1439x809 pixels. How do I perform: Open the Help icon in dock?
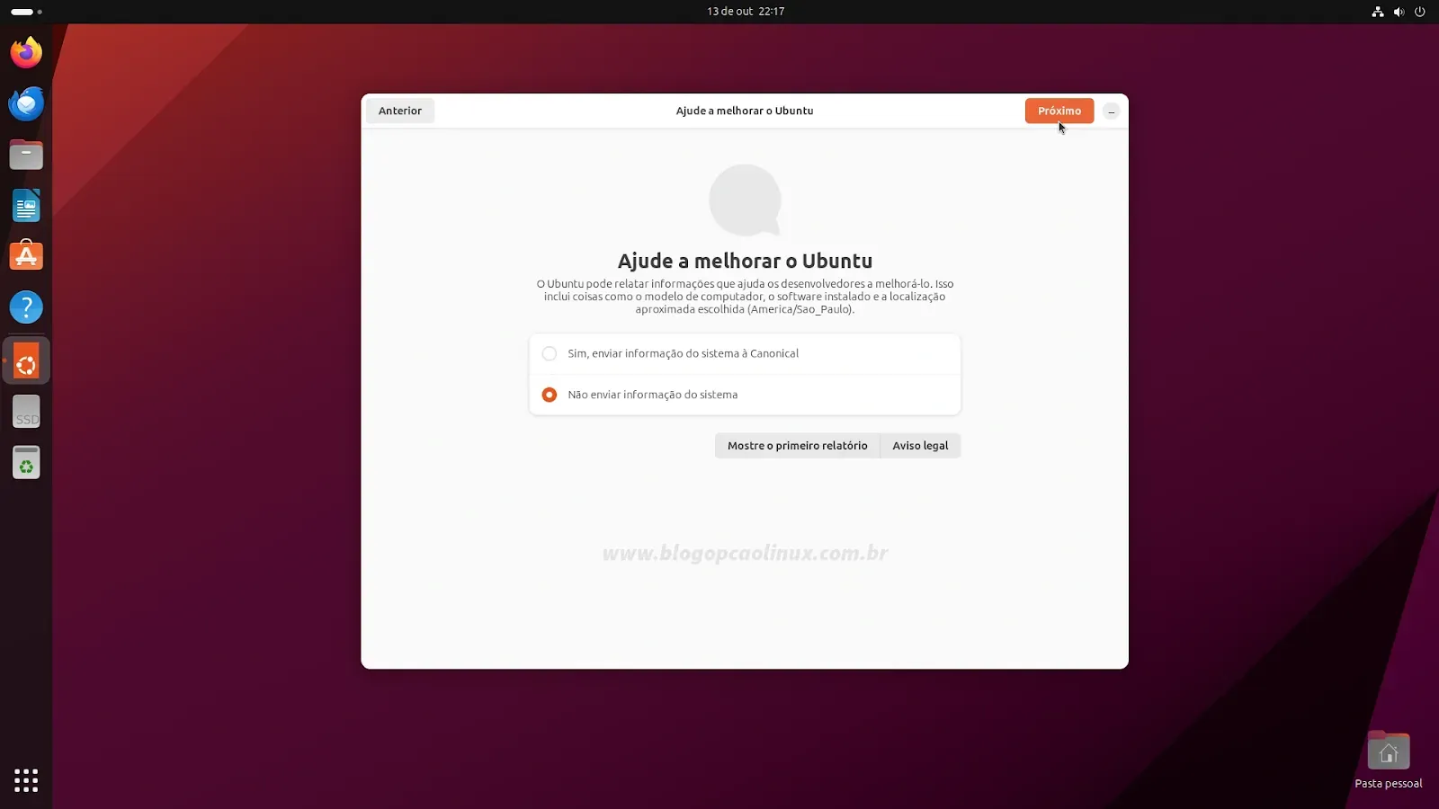(26, 307)
